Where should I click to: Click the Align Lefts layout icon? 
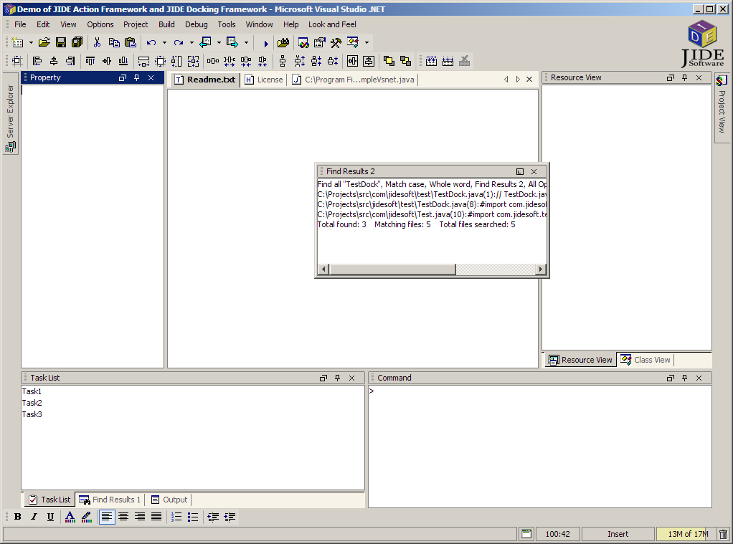(x=37, y=61)
